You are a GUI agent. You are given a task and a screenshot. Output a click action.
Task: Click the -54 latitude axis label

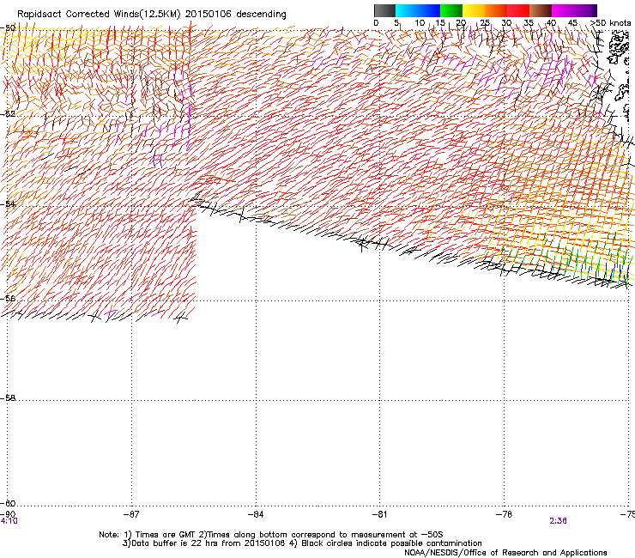pos(8,203)
